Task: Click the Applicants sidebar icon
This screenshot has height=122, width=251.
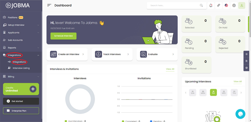Action: pyautogui.click(x=4, y=32)
